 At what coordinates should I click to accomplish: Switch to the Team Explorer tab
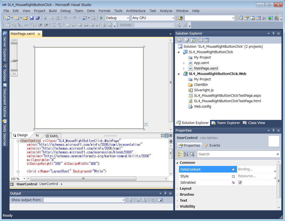click(x=226, y=123)
